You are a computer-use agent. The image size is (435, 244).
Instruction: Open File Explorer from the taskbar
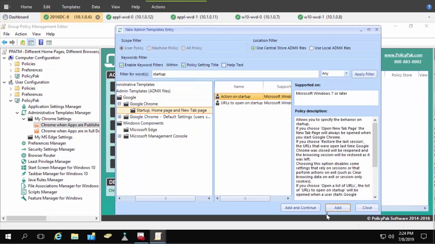click(74, 236)
